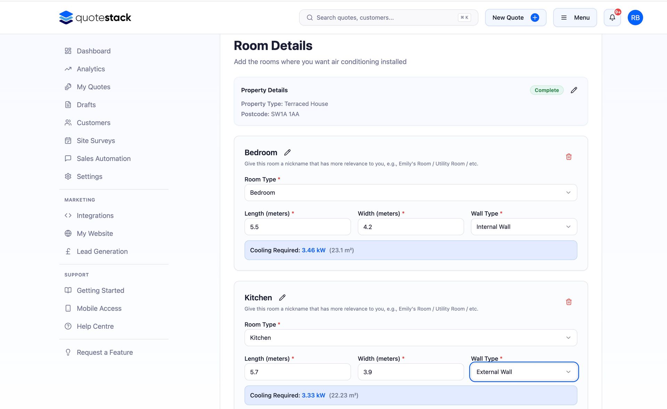
Task: Open the hamburger Menu button
Action: click(x=575, y=18)
